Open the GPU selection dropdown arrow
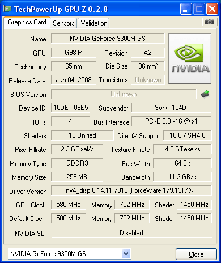Image resolution: width=221 pixels, height=263 pixels. [x=126, y=253]
